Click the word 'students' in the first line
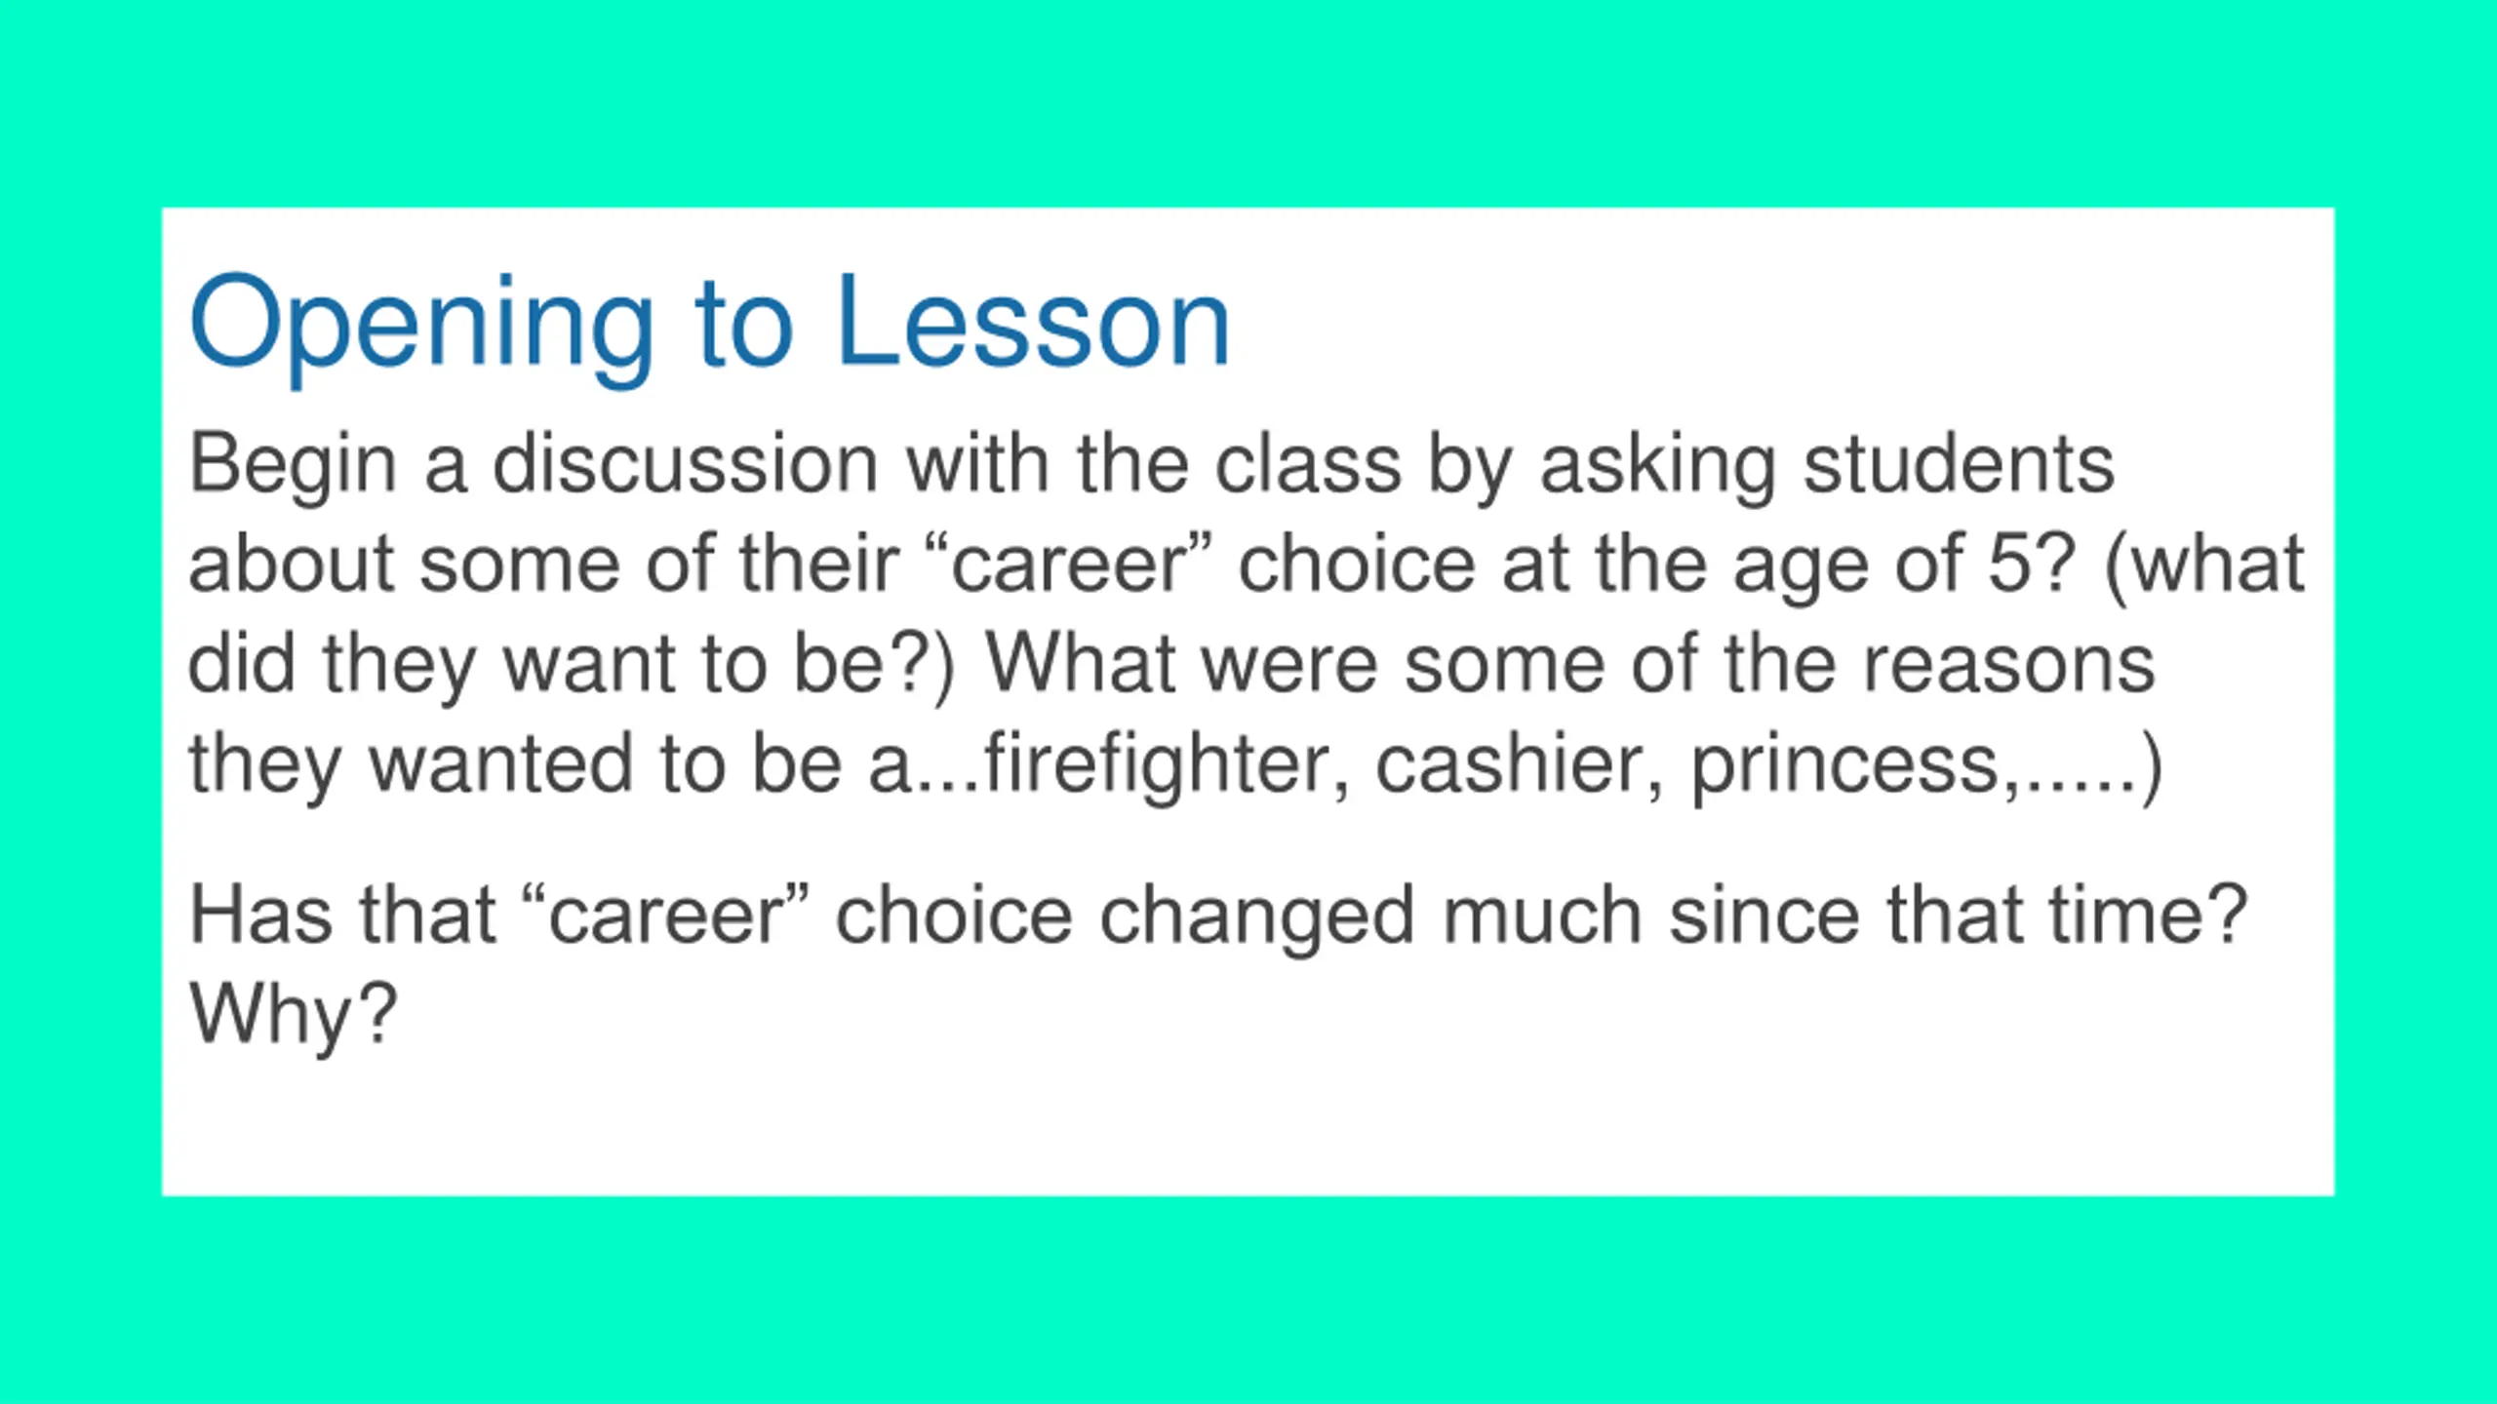The width and height of the screenshot is (2497, 1404). tap(1959, 463)
